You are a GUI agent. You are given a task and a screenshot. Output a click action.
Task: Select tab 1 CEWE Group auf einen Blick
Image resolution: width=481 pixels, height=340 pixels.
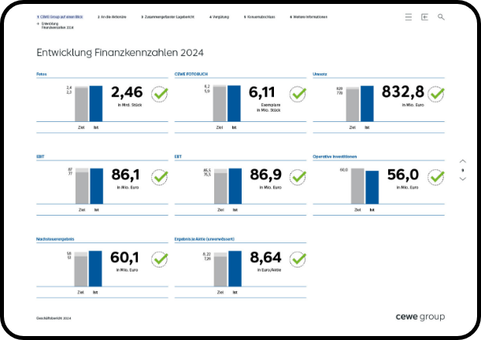60,17
